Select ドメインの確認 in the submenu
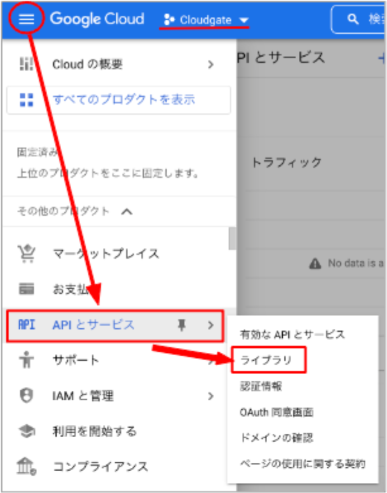The image size is (387, 493). click(276, 438)
